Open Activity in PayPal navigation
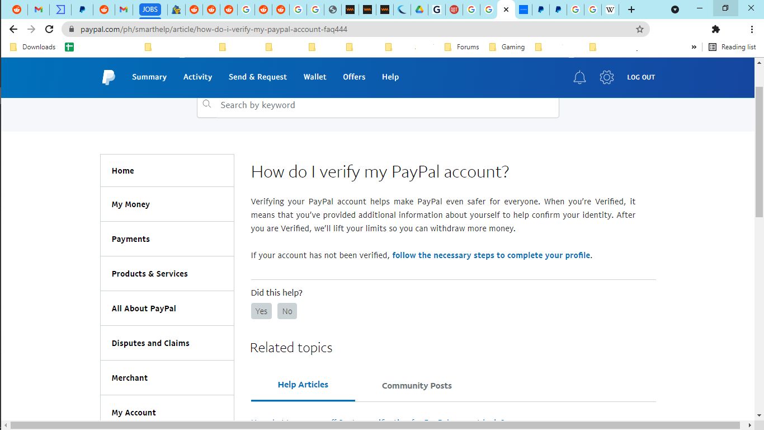This screenshot has width=764, height=430. pyautogui.click(x=197, y=77)
